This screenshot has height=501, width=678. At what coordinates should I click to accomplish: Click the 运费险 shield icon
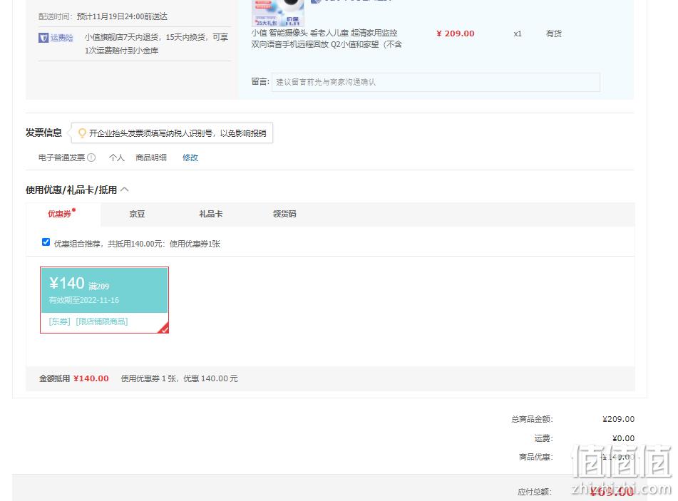tap(43, 38)
